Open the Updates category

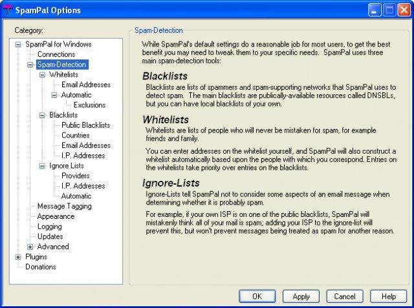click(x=50, y=236)
